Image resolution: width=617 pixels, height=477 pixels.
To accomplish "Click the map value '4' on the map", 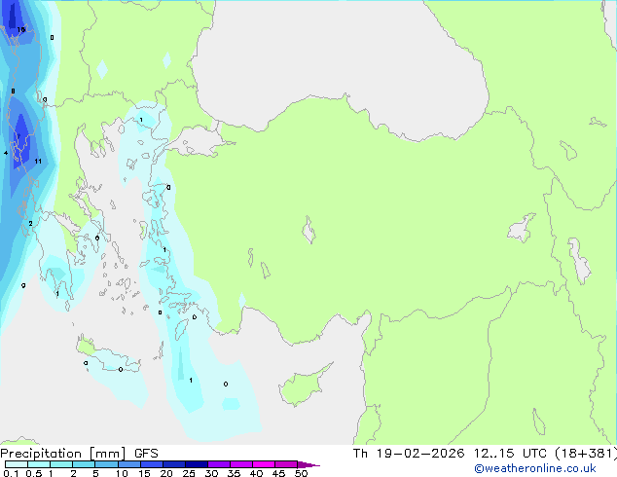I will click(6, 153).
